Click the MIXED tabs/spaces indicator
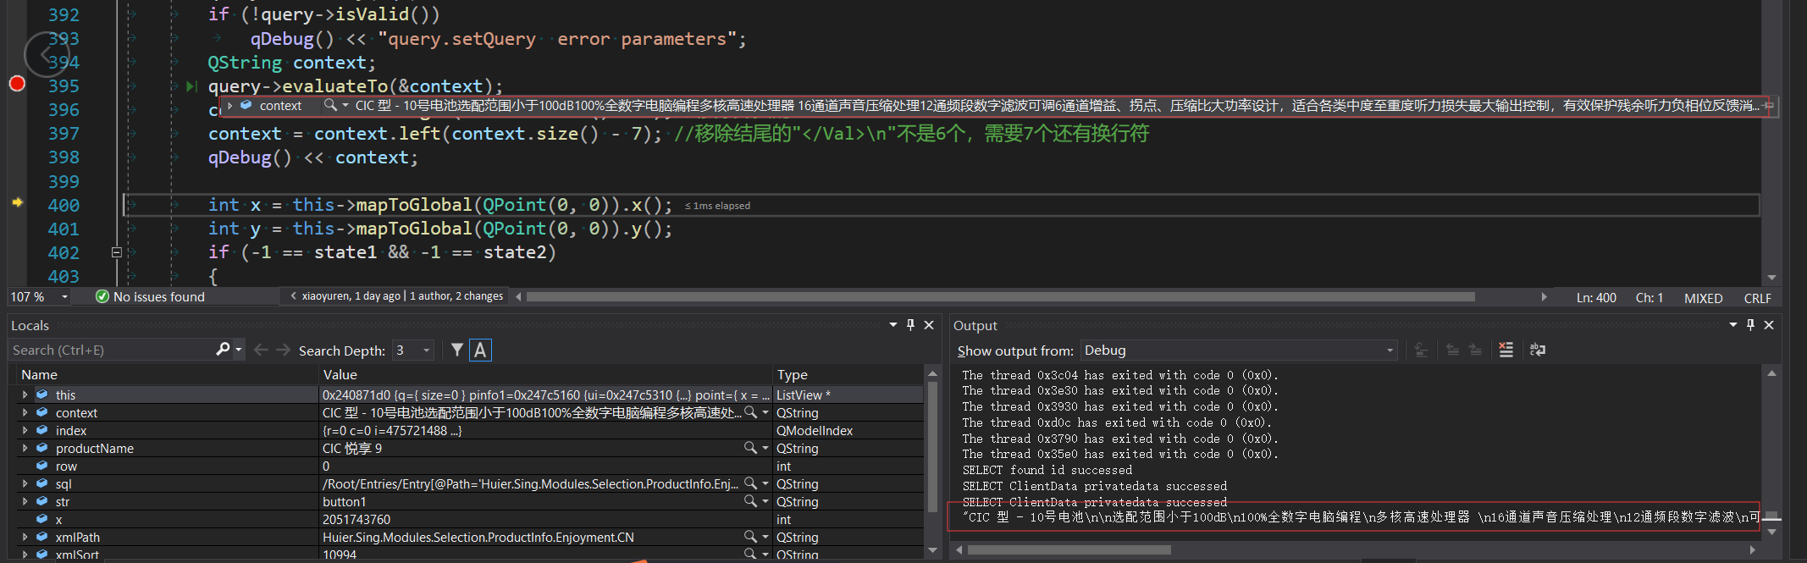 click(x=1703, y=298)
